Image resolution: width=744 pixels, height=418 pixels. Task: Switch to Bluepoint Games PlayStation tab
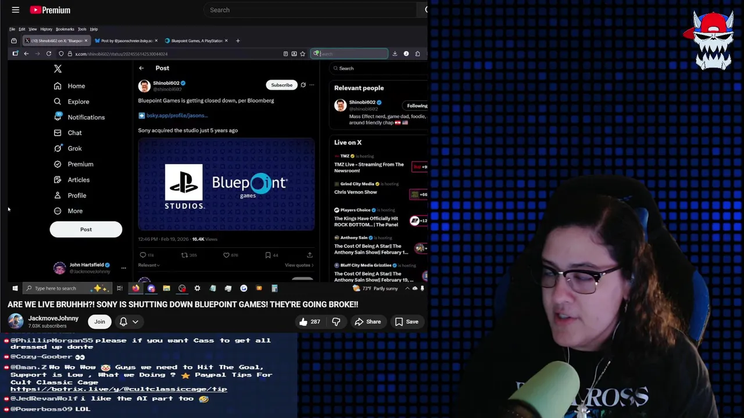(196, 41)
